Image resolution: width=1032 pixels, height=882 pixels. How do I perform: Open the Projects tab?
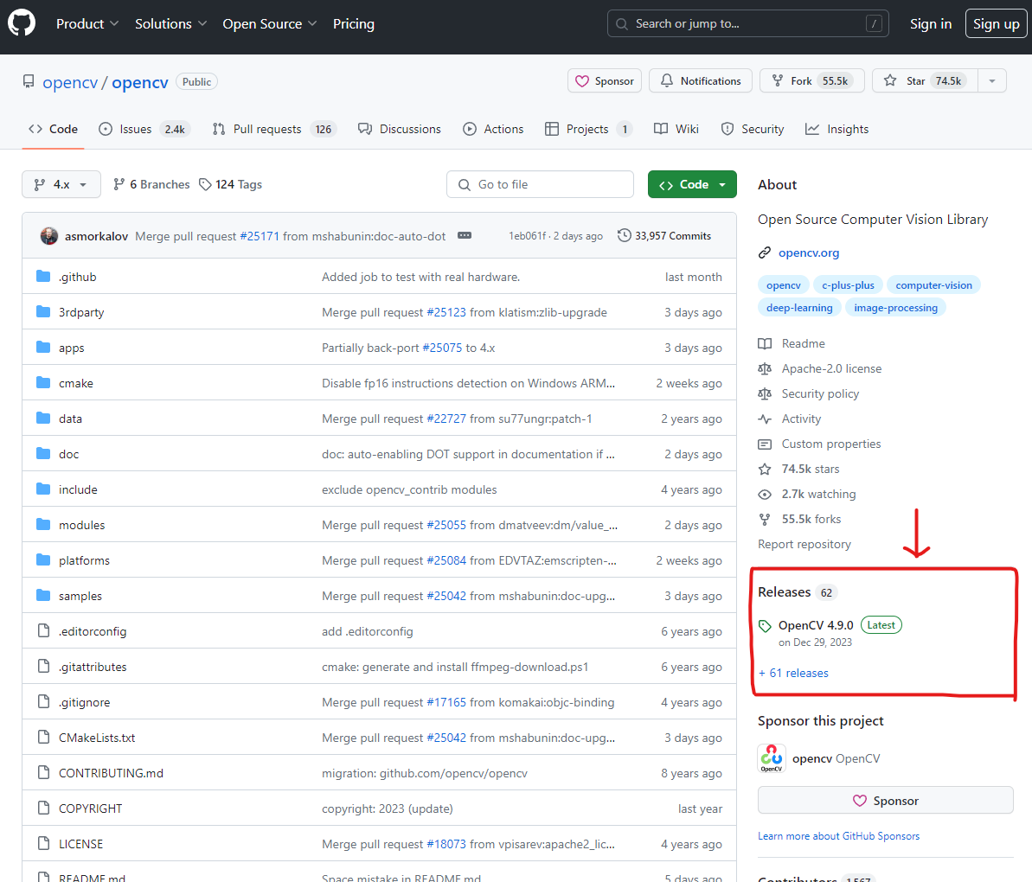(588, 129)
